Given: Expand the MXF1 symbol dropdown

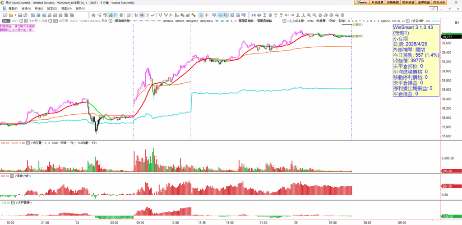Looking at the screenshot, I should coord(22,21).
